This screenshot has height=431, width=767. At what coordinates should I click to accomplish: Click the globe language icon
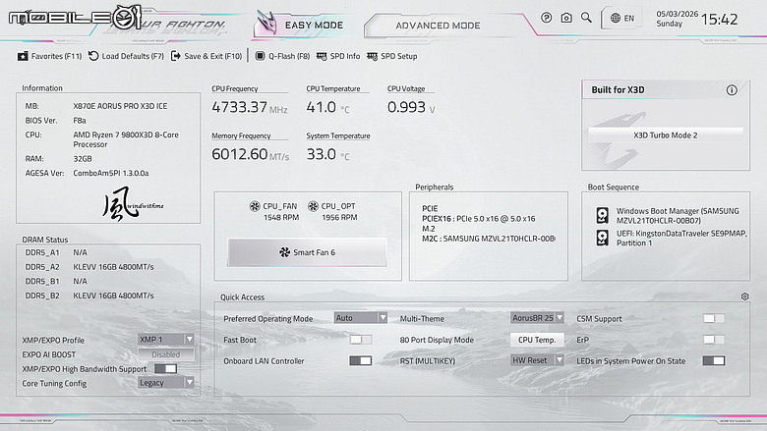click(616, 18)
